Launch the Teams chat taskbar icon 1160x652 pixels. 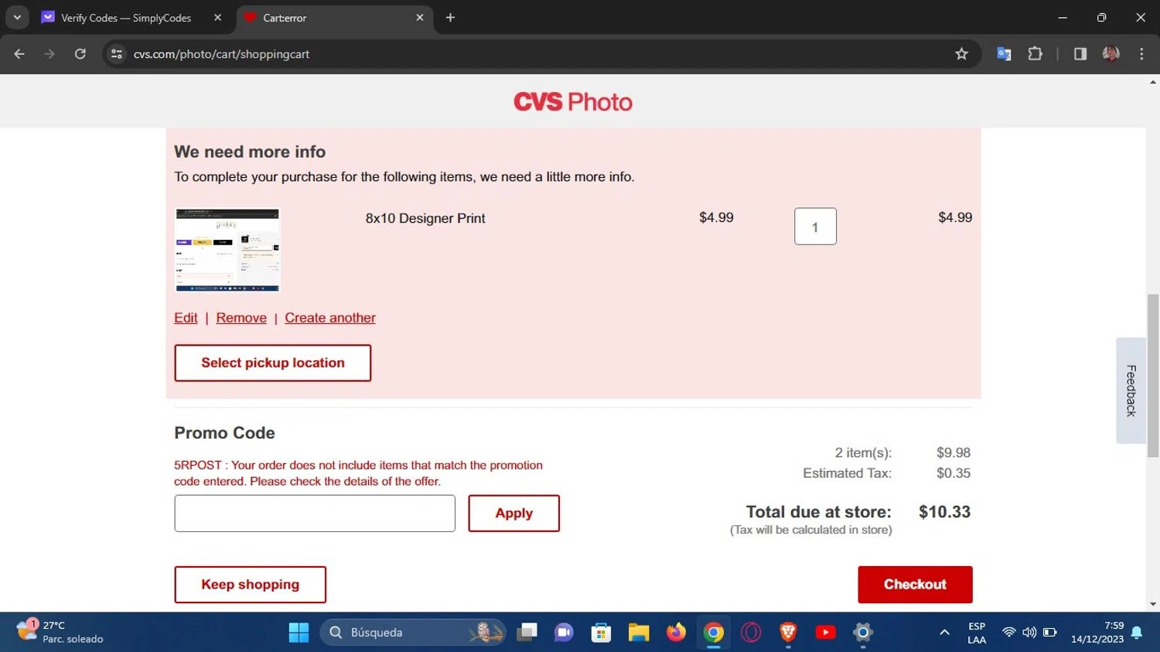click(x=564, y=633)
